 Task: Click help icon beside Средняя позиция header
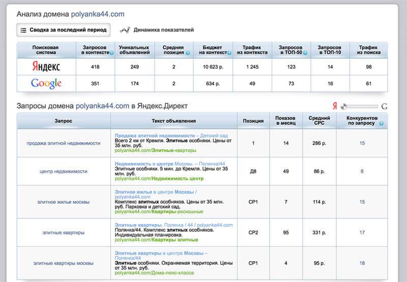[188, 52]
